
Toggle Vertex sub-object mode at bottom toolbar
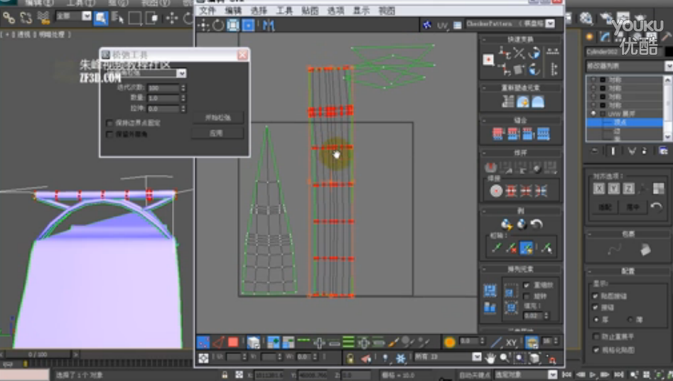(x=203, y=343)
